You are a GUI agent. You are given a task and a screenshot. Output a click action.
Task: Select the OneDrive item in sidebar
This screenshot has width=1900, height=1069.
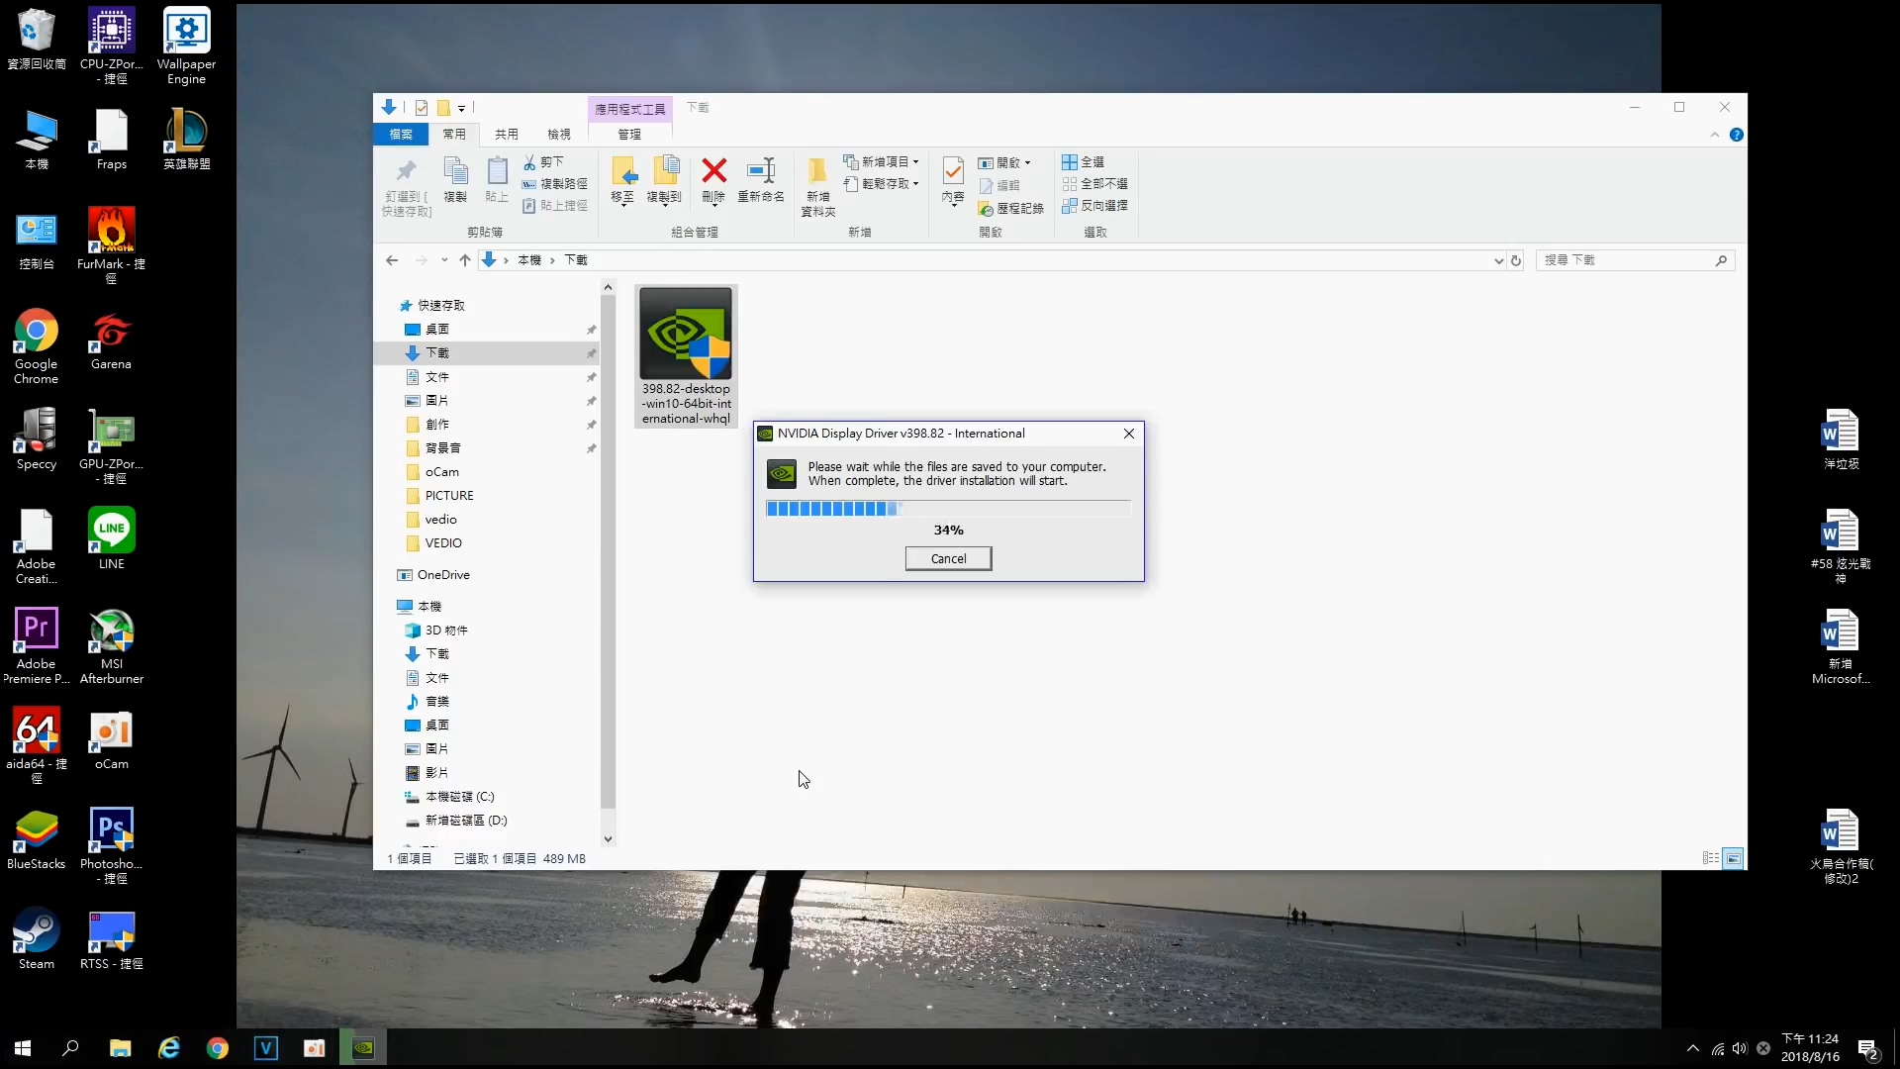tap(442, 575)
